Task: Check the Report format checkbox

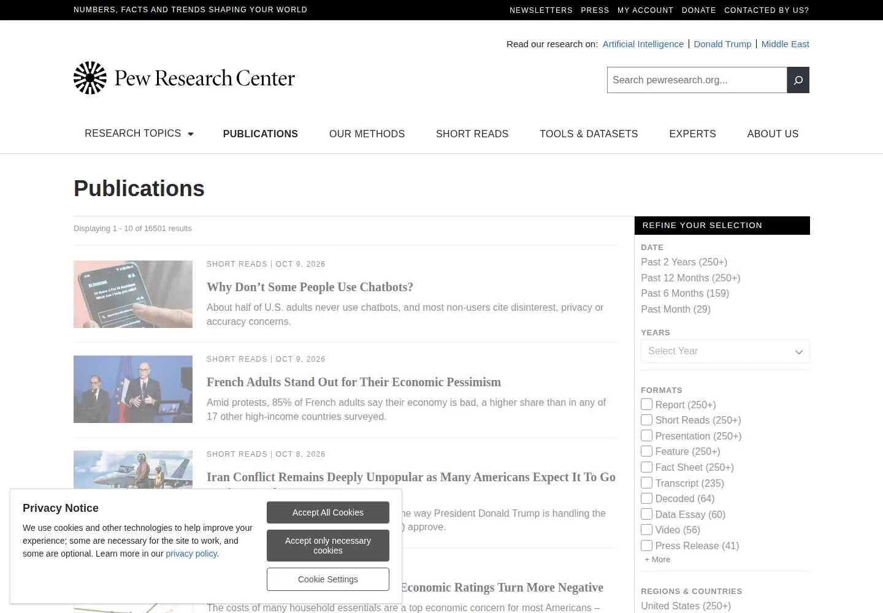Action: (646, 405)
